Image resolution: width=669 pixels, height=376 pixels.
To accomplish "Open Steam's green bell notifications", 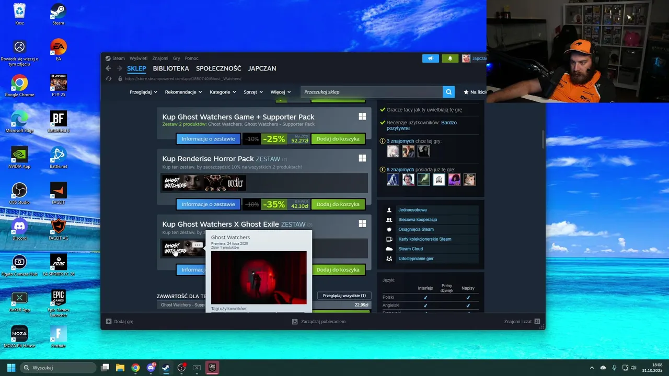I will click(450, 58).
